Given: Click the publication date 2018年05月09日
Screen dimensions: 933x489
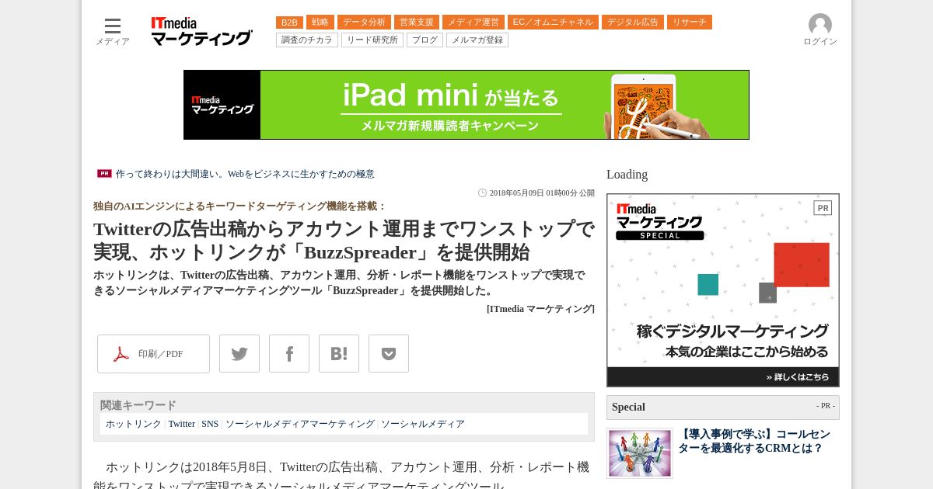Looking at the screenshot, I should 542,193.
